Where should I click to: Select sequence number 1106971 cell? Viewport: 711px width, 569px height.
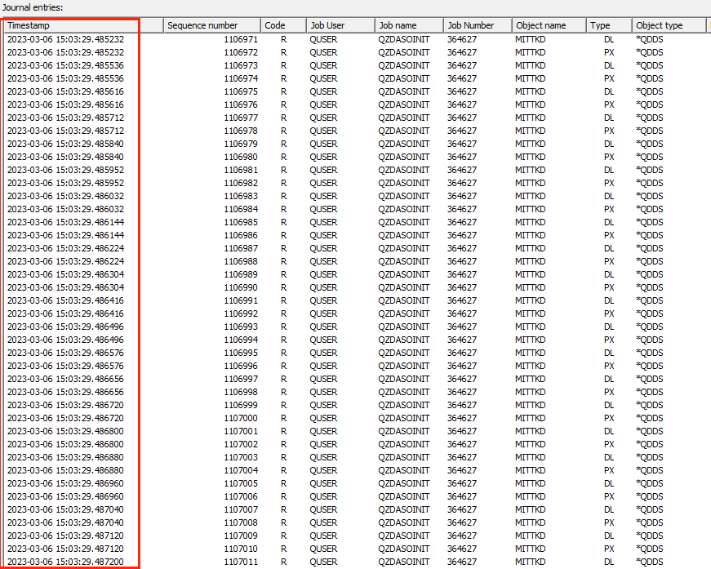tap(241, 39)
